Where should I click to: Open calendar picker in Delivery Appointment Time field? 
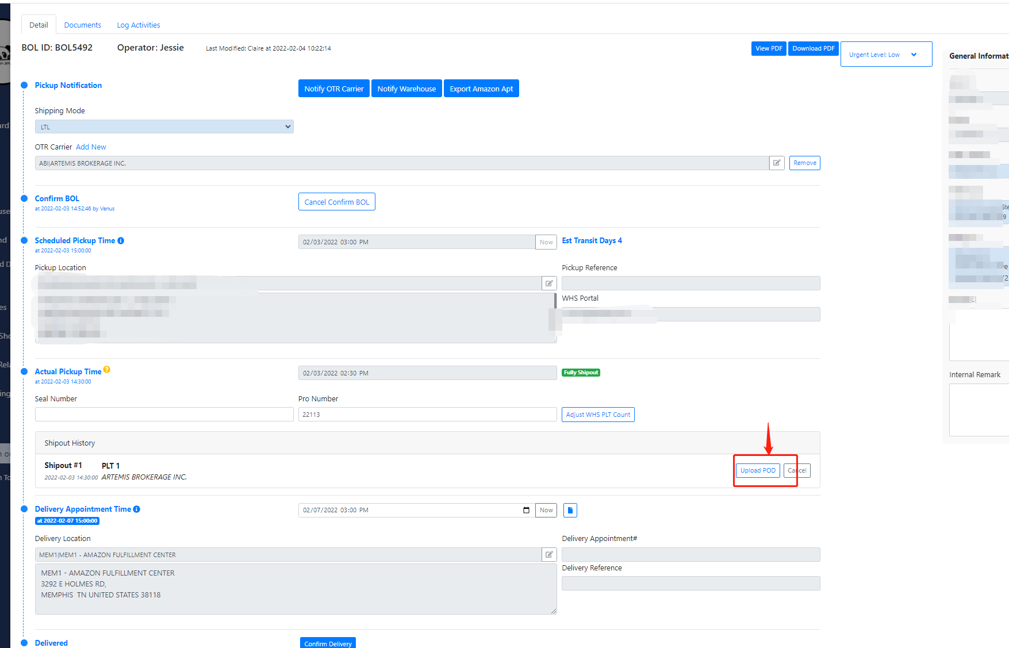click(526, 511)
